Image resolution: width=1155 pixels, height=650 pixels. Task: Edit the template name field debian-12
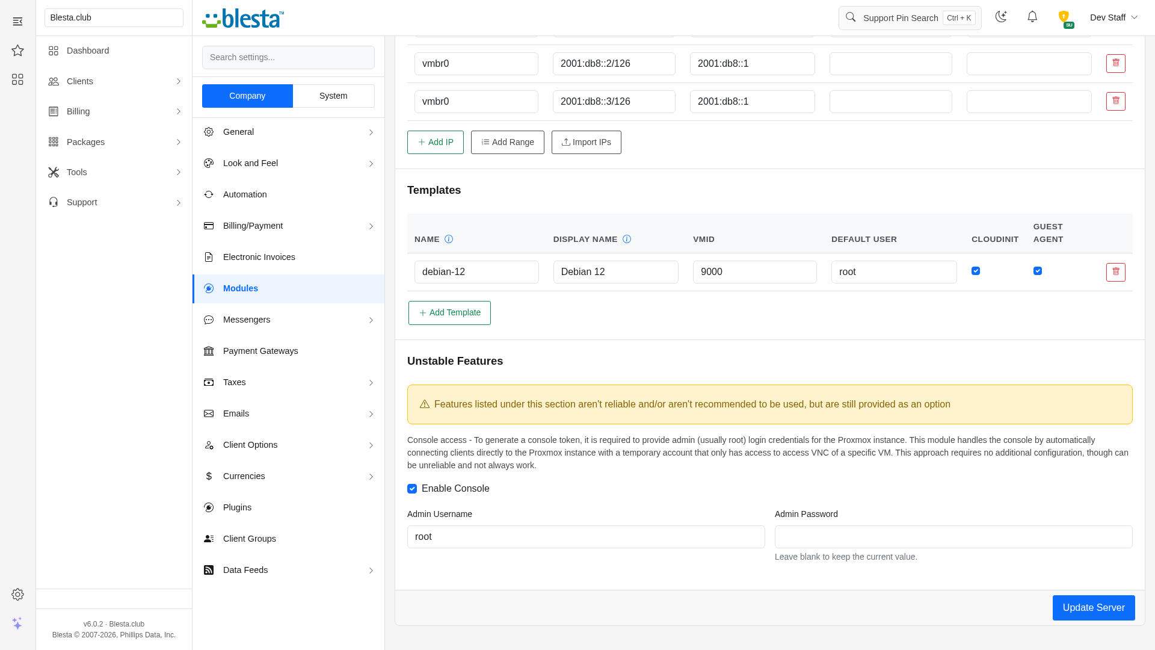point(476,272)
